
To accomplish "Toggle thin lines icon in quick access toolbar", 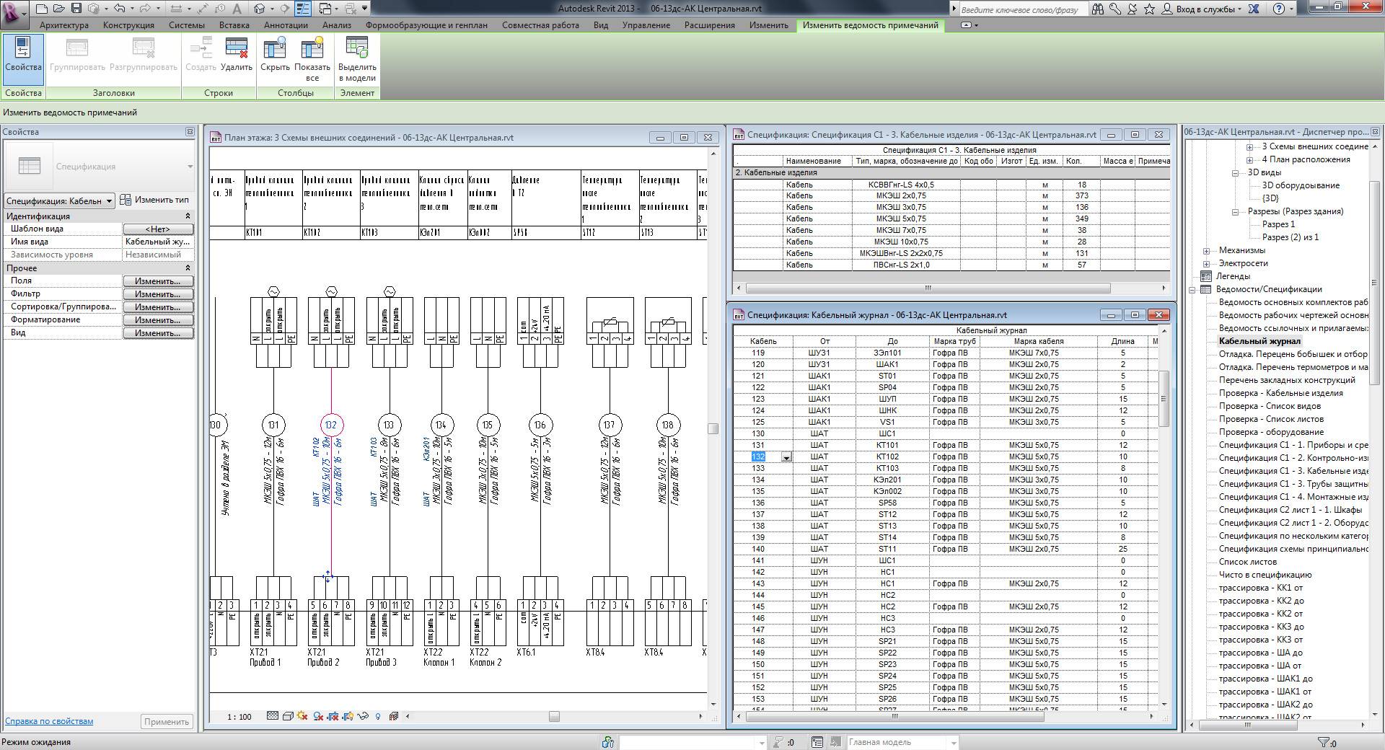I will (303, 9).
